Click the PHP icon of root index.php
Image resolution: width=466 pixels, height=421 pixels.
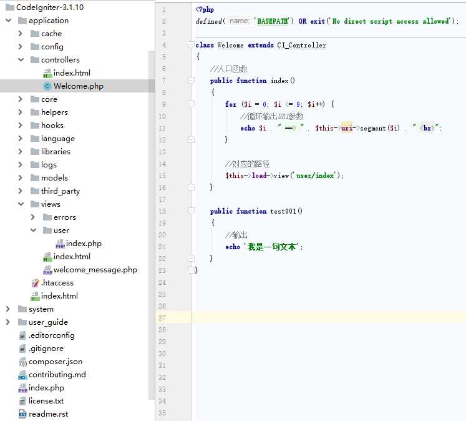pos(22,389)
